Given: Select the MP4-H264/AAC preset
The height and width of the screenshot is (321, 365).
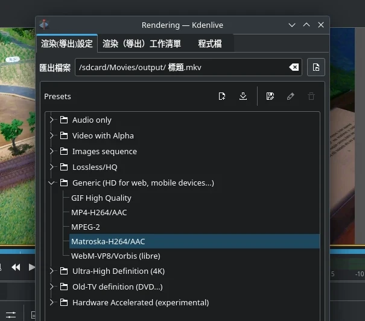Looking at the screenshot, I should pyautogui.click(x=99, y=212).
